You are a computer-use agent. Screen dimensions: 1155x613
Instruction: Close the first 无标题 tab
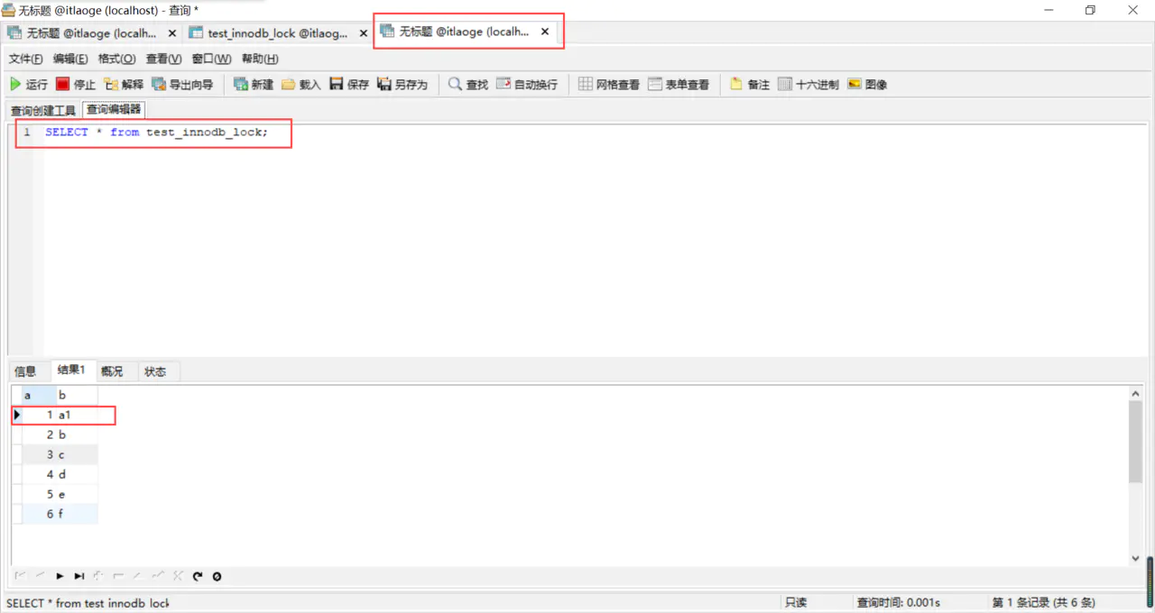click(x=171, y=32)
